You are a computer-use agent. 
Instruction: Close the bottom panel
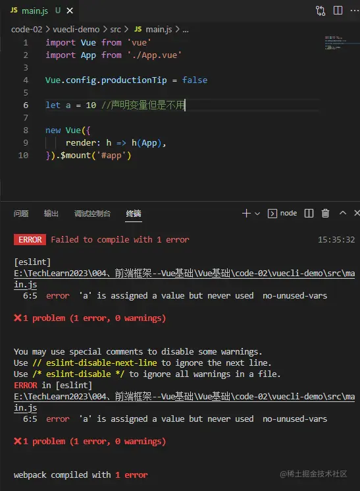coord(357,213)
